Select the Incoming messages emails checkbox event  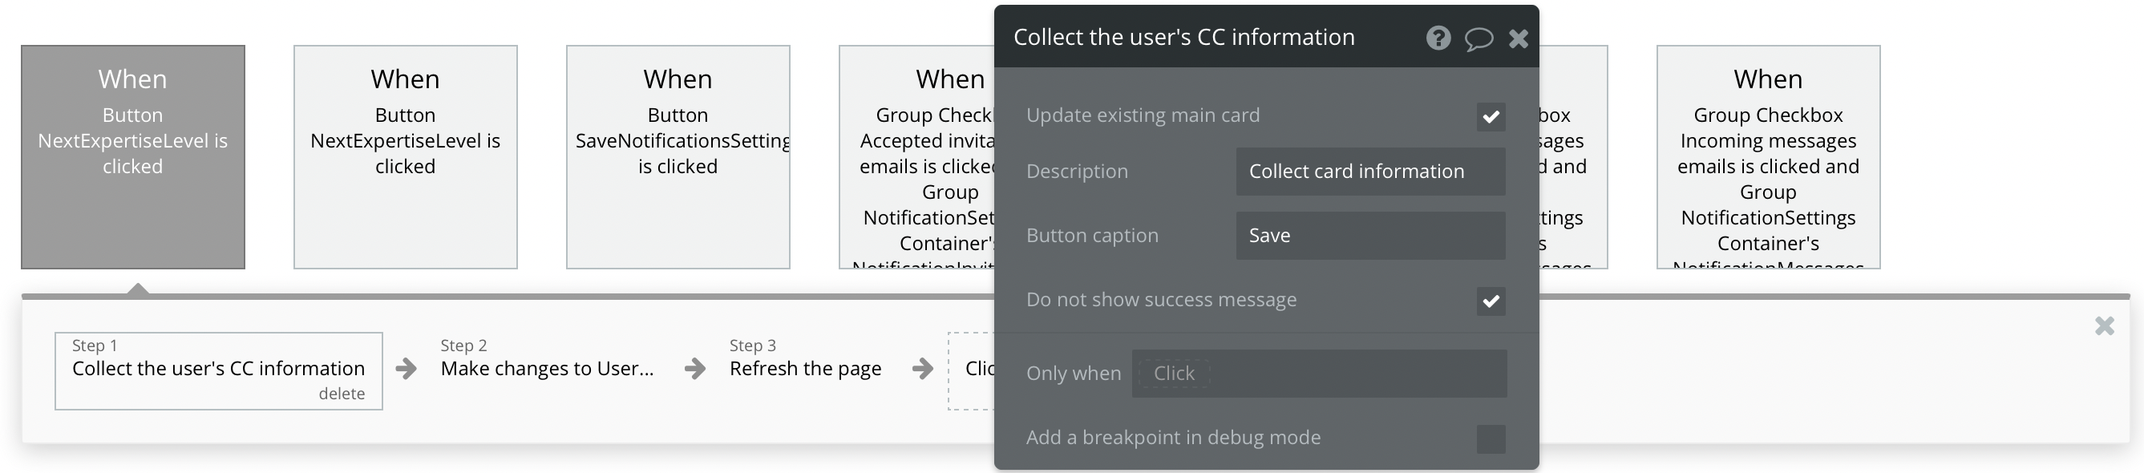click(x=1768, y=156)
